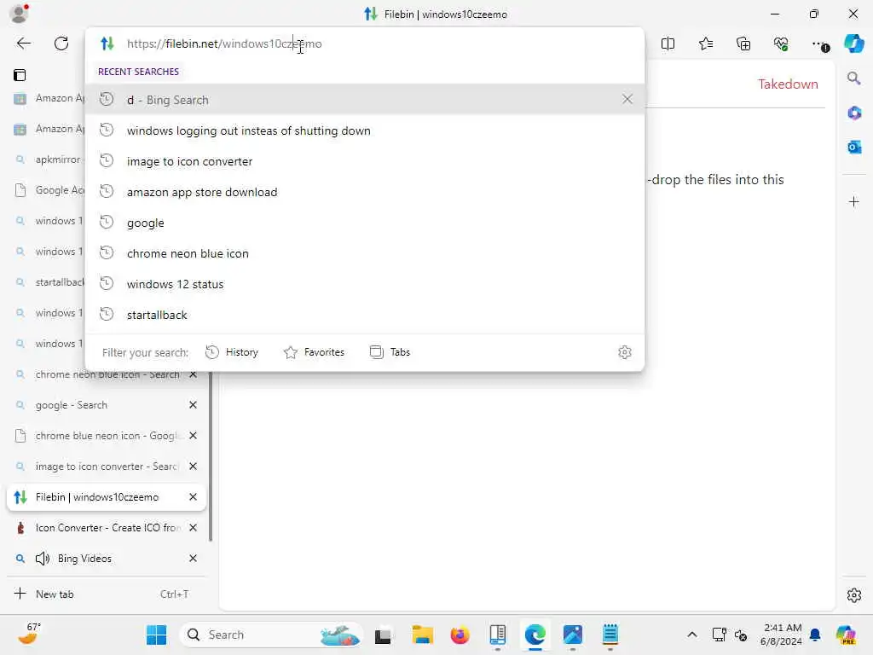Screen dimensions: 873x655
Task: Launch Copilot from the toolbar
Action: 854,43
